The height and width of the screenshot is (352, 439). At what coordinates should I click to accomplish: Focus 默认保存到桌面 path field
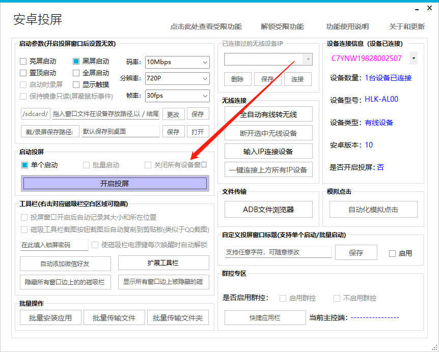coord(121,131)
